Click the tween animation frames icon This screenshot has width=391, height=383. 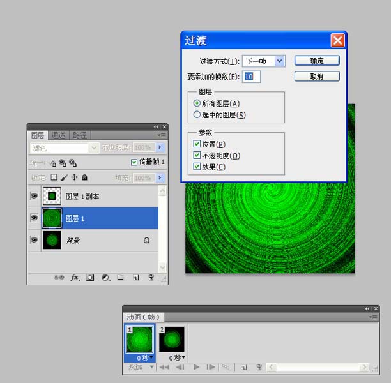(227, 367)
